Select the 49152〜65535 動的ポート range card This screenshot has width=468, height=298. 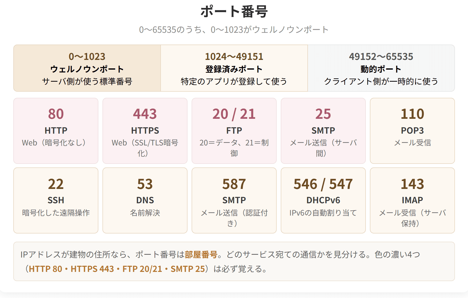[x=381, y=68]
